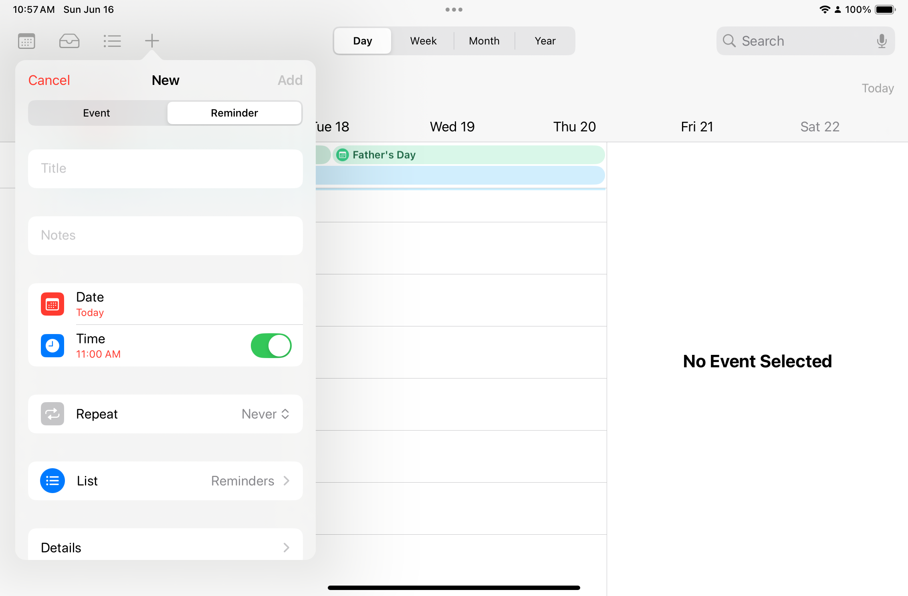
Task: Switch to the Event tab
Action: tap(97, 113)
